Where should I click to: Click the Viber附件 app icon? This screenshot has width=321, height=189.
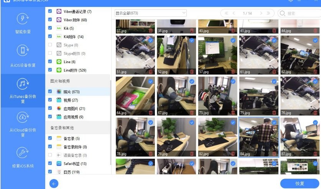click(59, 20)
